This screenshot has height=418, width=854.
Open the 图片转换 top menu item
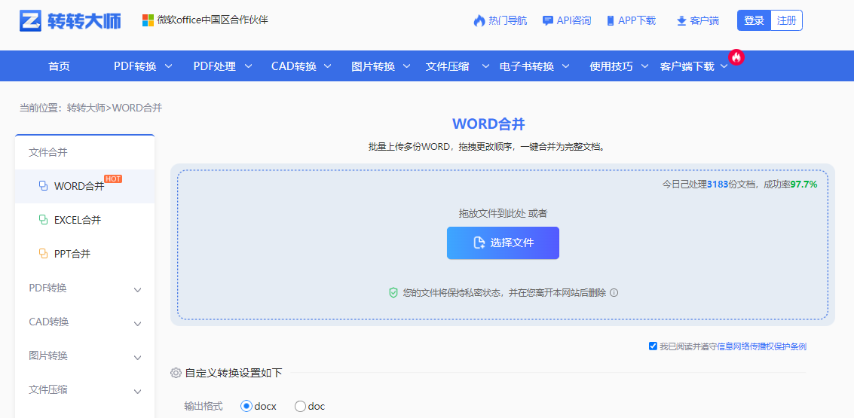tap(373, 66)
